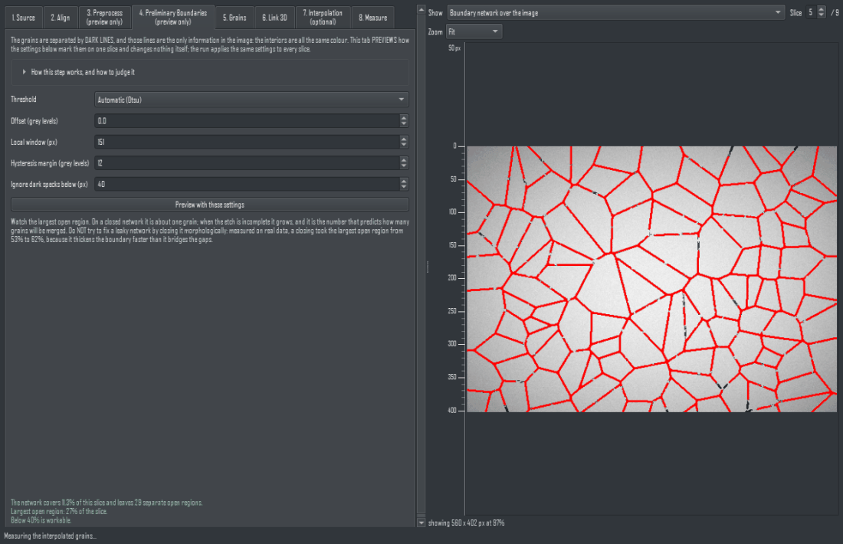Viewport: 843px width, 544px height.
Task: Click the grain boundary network preview image
Action: click(651, 279)
